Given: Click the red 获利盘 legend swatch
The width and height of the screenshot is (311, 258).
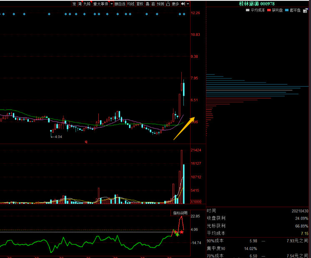Looking at the screenshot, I should (269, 10).
